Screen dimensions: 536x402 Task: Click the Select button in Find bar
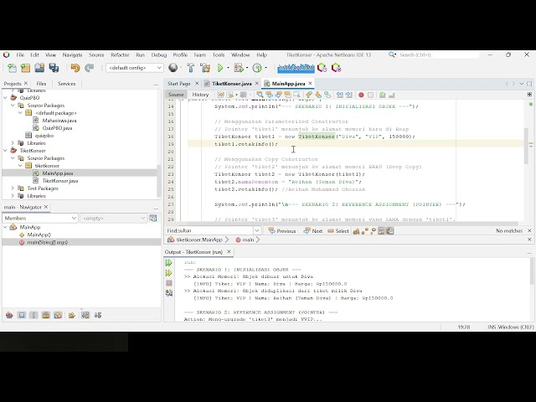pyautogui.click(x=338, y=231)
